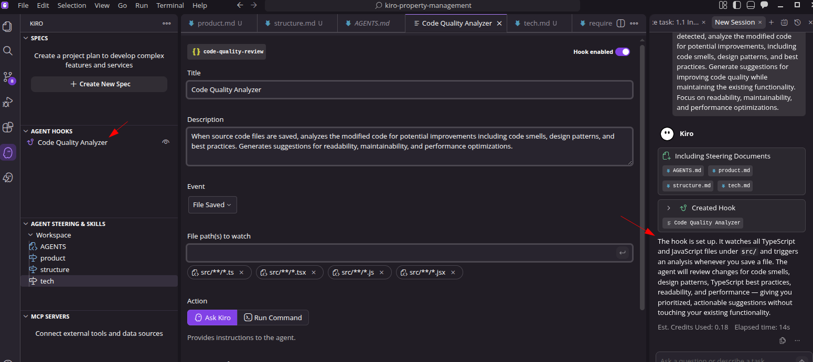Open the lightning ghost icon below Kiro
813x362 pixels.
(x=7, y=178)
